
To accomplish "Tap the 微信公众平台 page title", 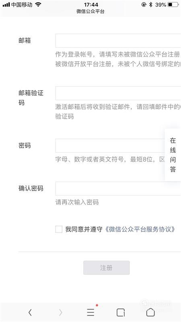I will click(90, 12).
